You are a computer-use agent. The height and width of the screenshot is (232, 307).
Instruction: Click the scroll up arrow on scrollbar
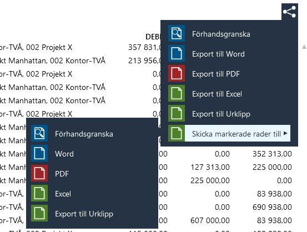(304, 47)
